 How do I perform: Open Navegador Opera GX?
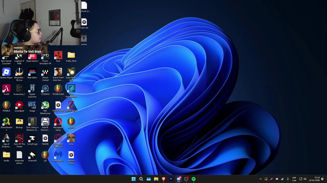[58, 141]
